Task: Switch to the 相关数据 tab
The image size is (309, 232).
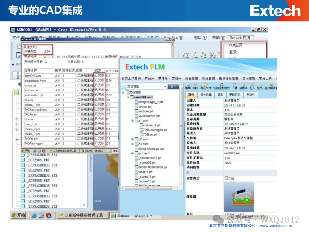Action: point(206,95)
